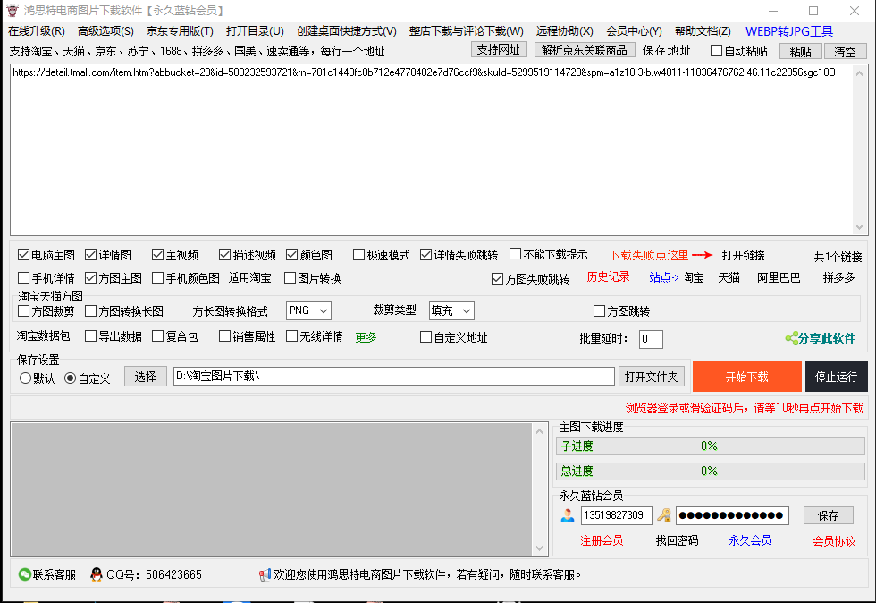Viewport: 876px width, 603px height.
Task: Click the megaphone announcement icon
Action: 265,574
